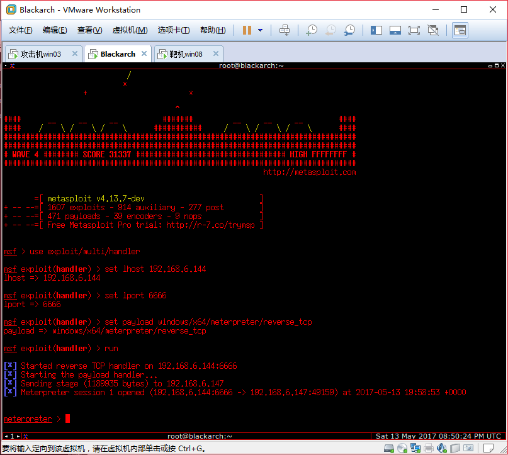This screenshot has height=455, width=508.
Task: Open the 编辑(E) menu
Action: coord(55,30)
